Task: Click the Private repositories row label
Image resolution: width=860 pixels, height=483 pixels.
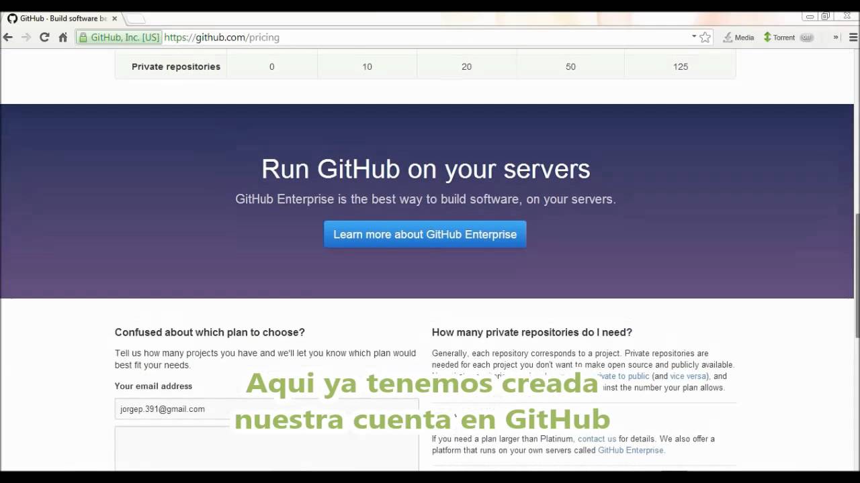Action: click(176, 66)
